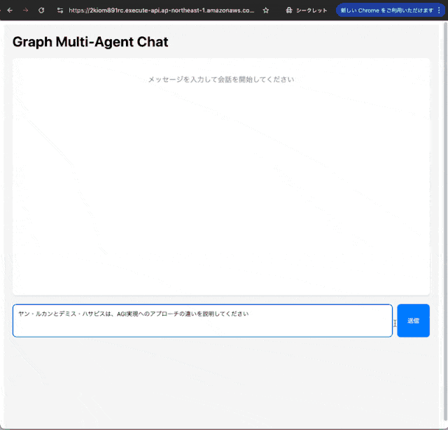The image size is (448, 430).
Task: Open the Chrome three-dot menu
Action: click(x=439, y=11)
